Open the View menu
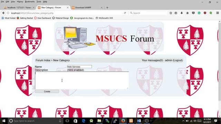 pos(13,2)
